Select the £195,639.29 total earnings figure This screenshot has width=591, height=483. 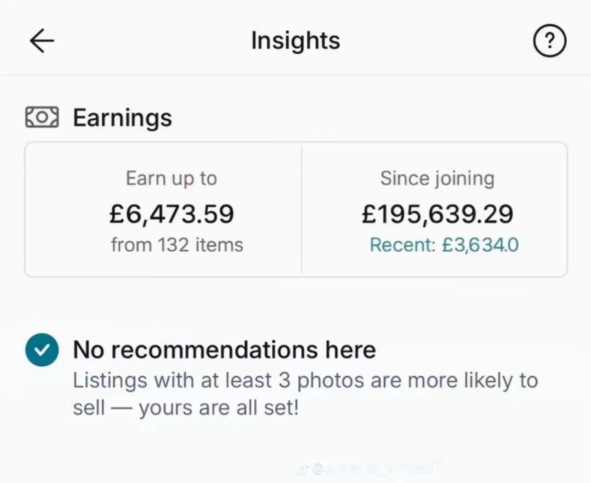pos(438,214)
